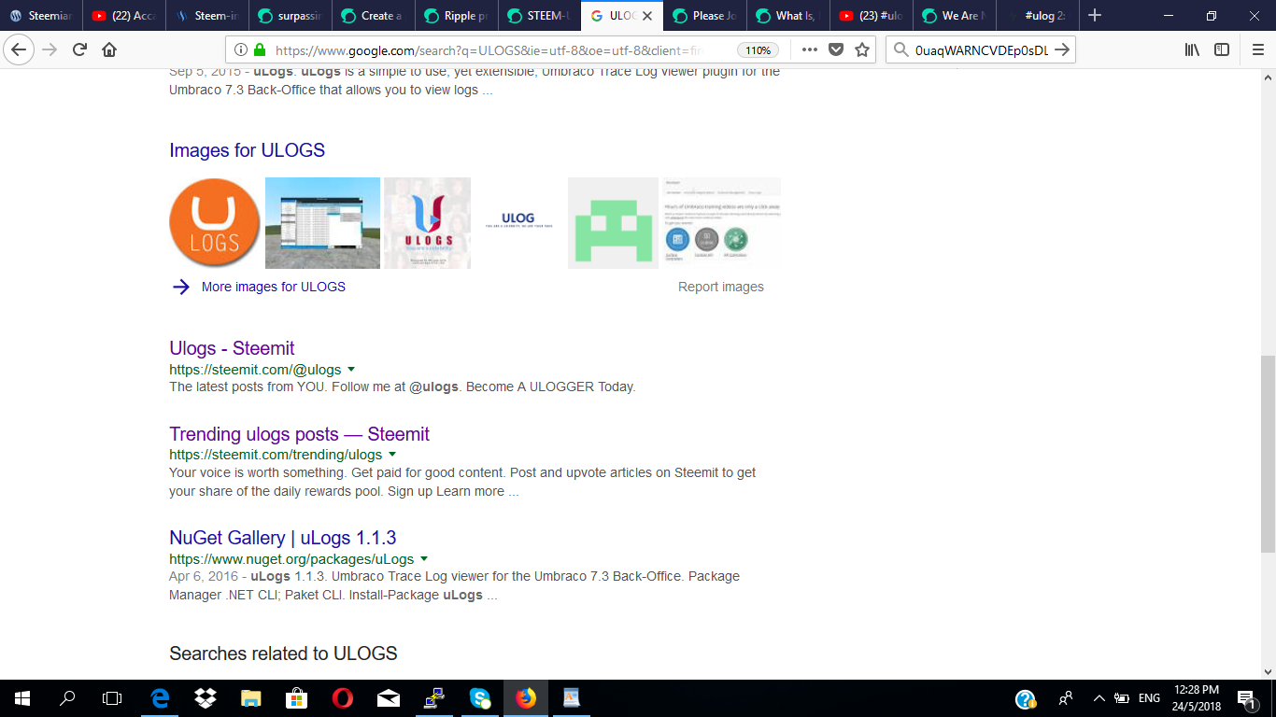
Task: Open the Ulogs - Steemit result
Action: pyautogui.click(x=232, y=348)
